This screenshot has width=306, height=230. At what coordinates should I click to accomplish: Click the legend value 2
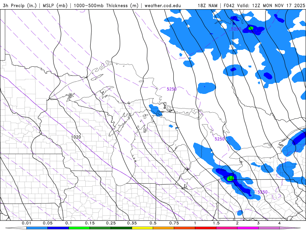click(237, 223)
